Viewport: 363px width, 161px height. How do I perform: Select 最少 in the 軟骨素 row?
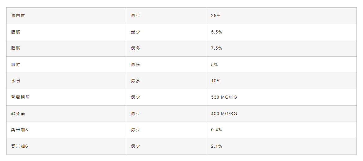pyautogui.click(x=136, y=114)
